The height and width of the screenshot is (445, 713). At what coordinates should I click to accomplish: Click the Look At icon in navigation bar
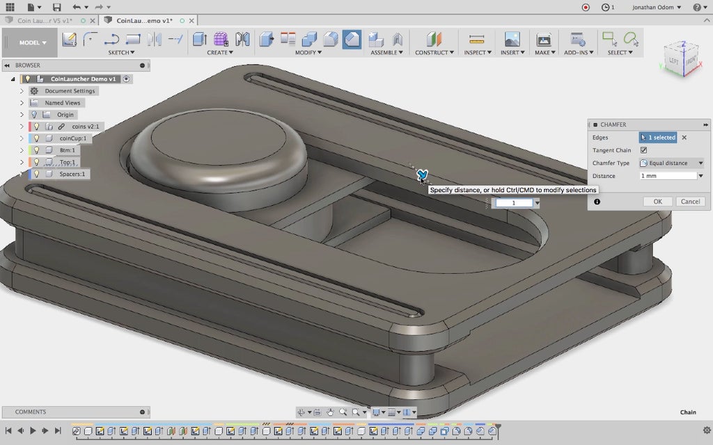point(317,412)
